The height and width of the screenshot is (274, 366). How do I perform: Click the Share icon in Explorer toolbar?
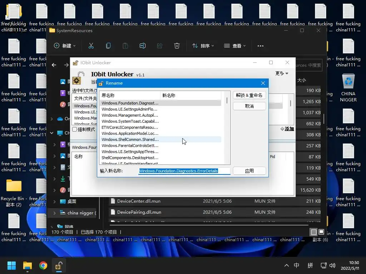[160, 46]
